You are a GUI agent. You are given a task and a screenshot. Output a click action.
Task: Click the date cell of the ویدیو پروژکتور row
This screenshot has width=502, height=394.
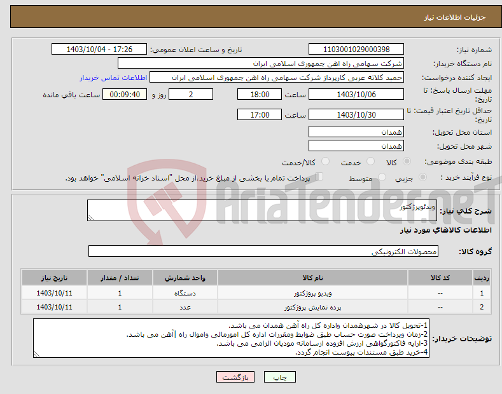55,293
